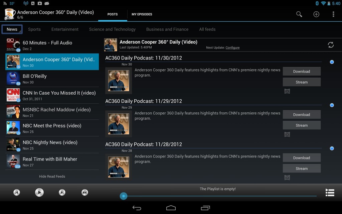Image resolution: width=342 pixels, height=214 pixels.
Task: Tap Hide Read Feeds
Action: 52,177
